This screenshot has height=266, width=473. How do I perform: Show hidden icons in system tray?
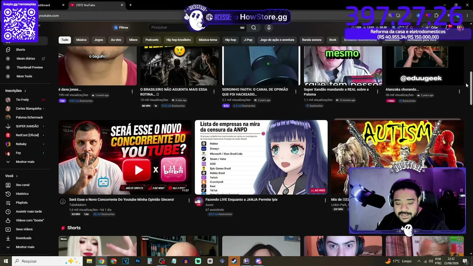click(419, 261)
